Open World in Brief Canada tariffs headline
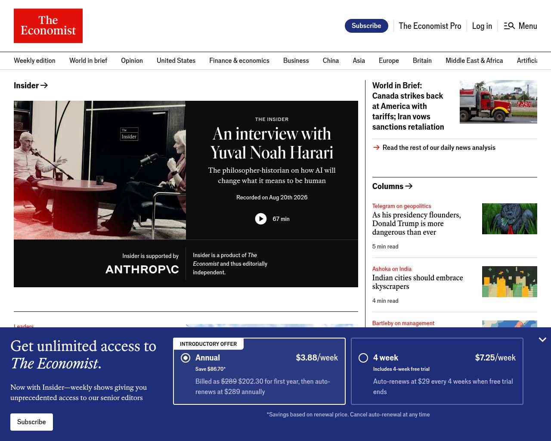551x441 pixels. (408, 106)
